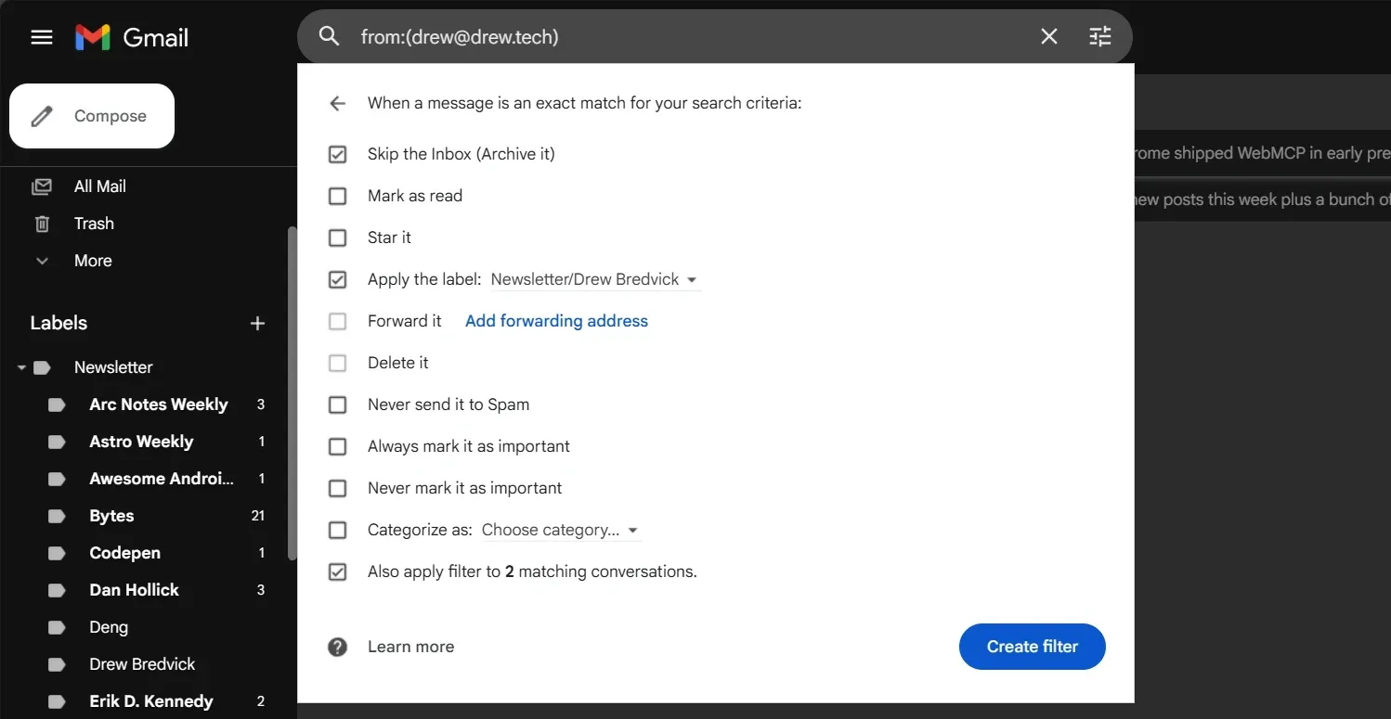Uncheck Apply the label checkbox

click(x=337, y=279)
